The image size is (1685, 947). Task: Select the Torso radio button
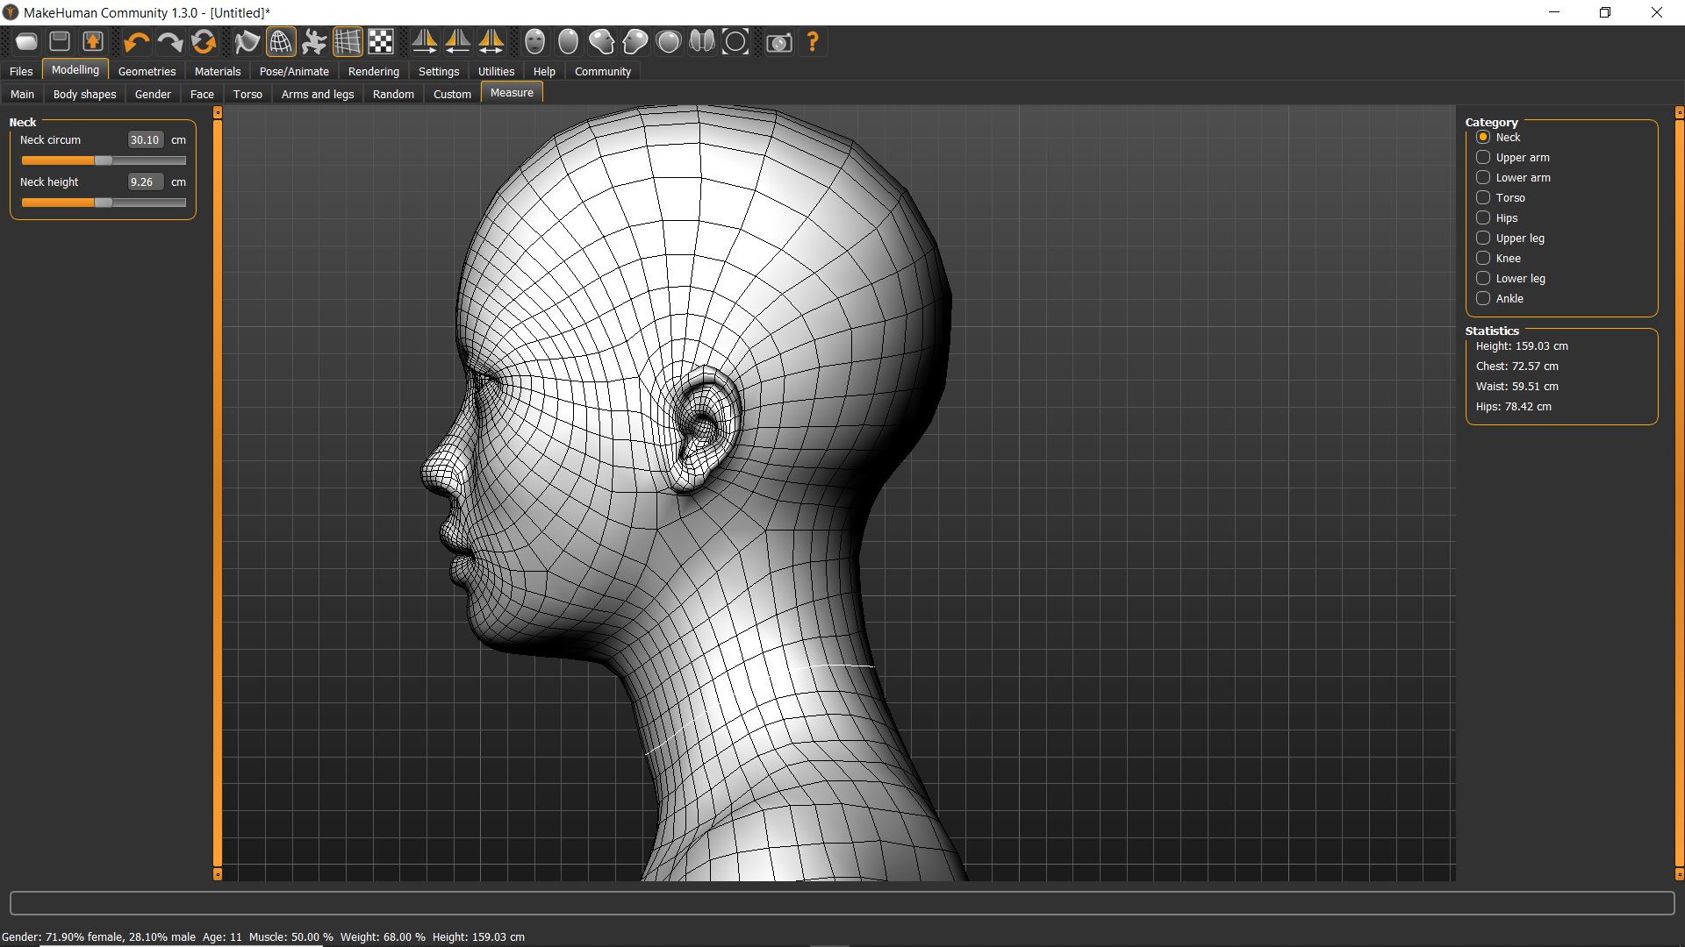(1483, 198)
